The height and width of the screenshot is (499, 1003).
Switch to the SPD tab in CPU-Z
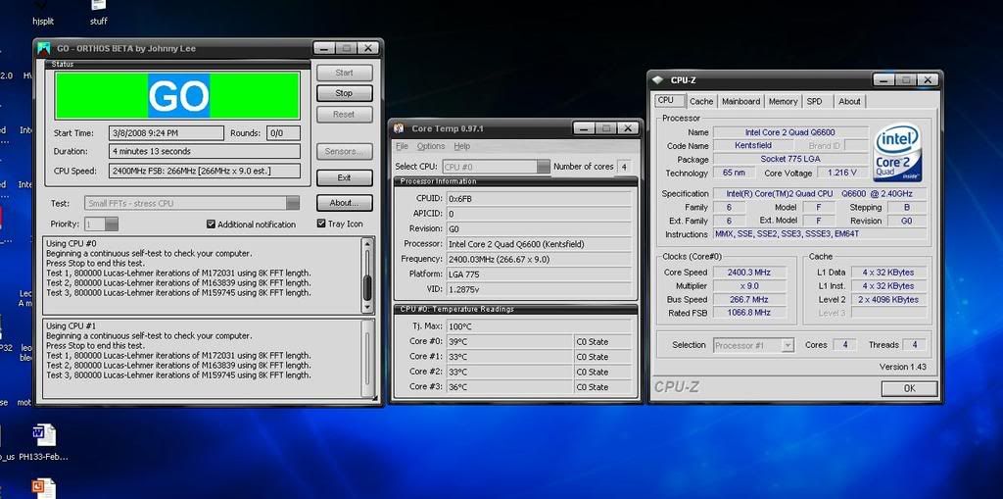pos(814,101)
